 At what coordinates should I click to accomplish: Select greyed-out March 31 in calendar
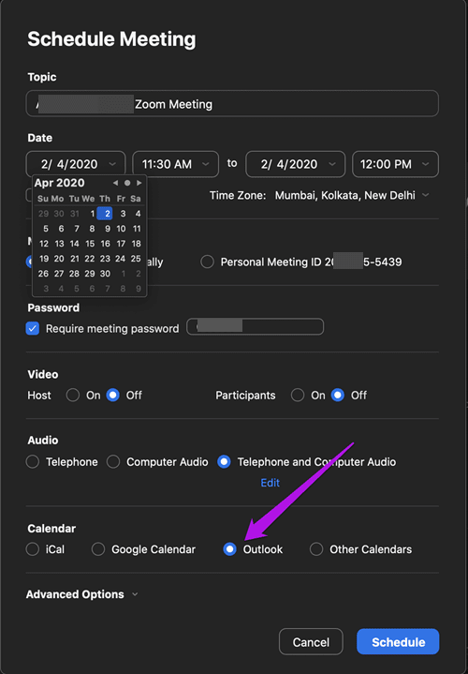tap(75, 214)
